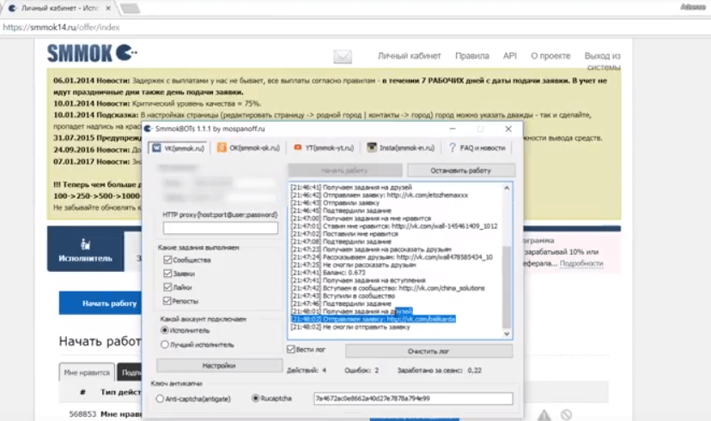Click Очистить лог button
Viewport: 711px width, 421px height.
point(428,351)
